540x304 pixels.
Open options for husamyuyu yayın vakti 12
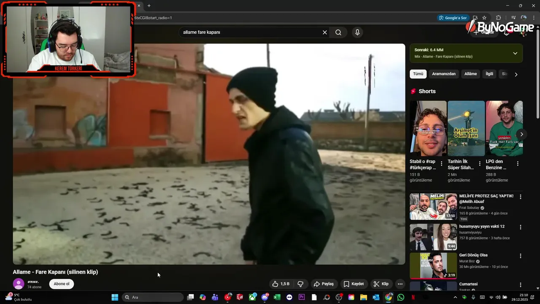(x=521, y=227)
